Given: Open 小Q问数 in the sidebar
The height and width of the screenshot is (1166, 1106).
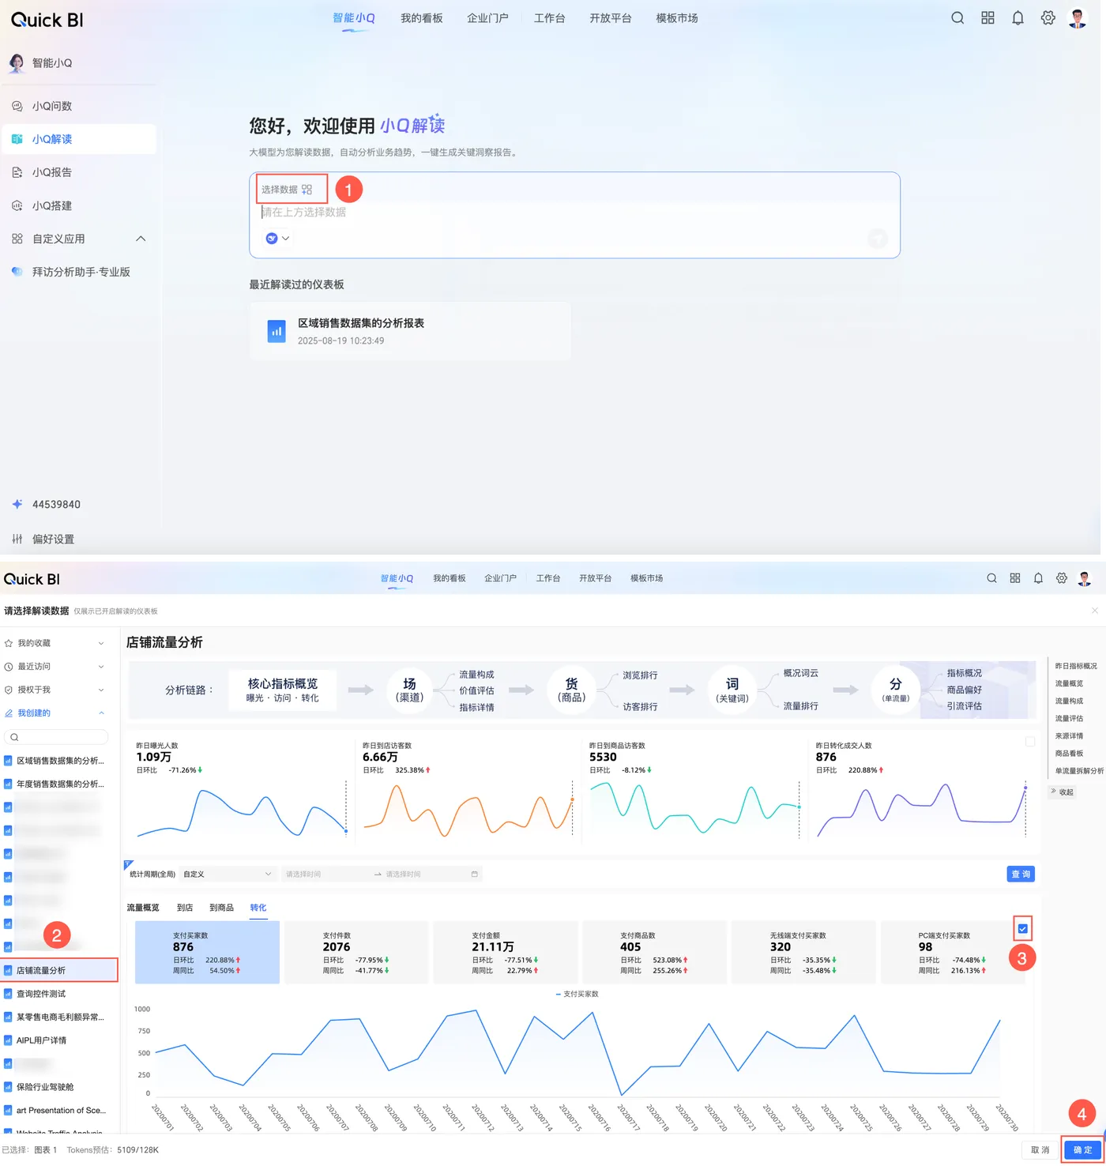Looking at the screenshot, I should pyautogui.click(x=79, y=106).
